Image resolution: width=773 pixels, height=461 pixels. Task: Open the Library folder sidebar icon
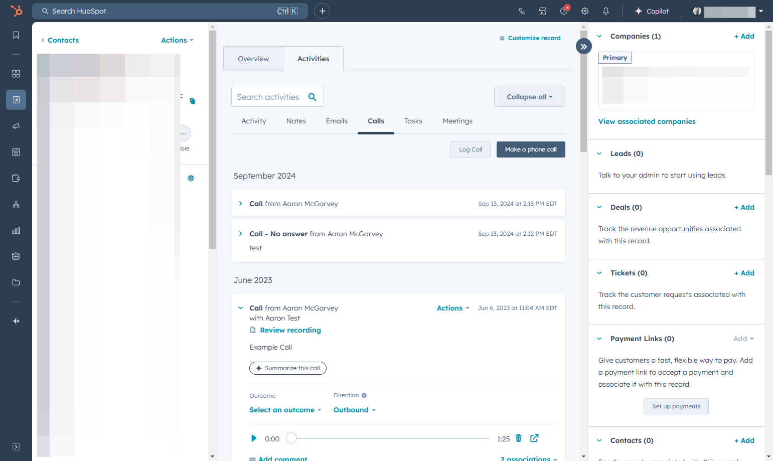click(16, 282)
